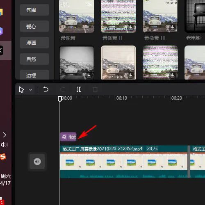Image resolution: width=205 pixels, height=205 pixels.
Task: Select the 格式工厂 屏幕录像 video clip
Action: coord(124,162)
